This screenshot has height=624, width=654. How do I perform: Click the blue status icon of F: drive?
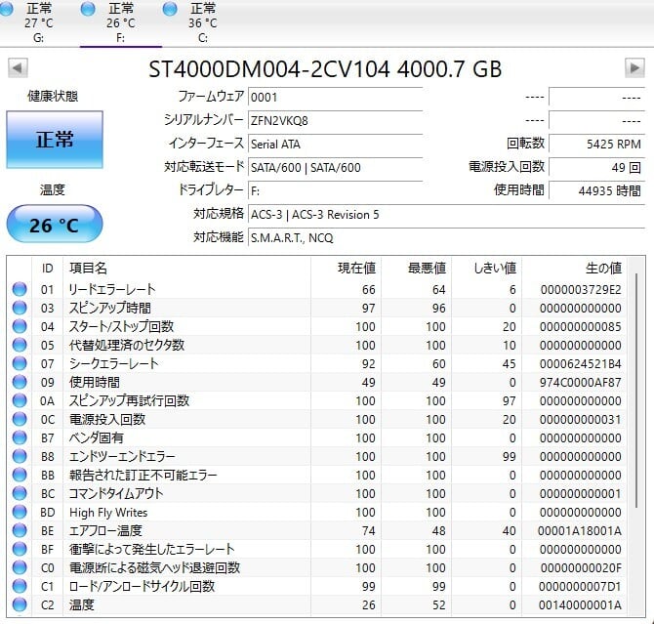pos(88,9)
